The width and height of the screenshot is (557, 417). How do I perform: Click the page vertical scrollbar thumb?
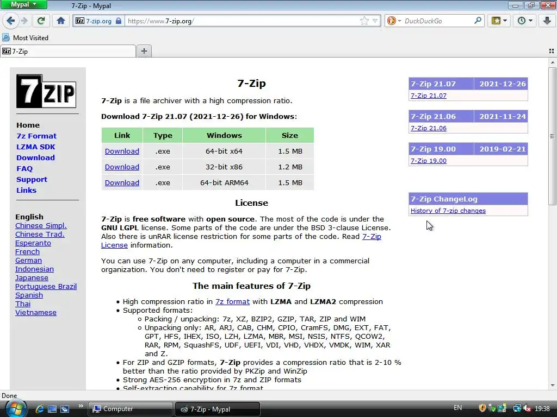click(552, 136)
